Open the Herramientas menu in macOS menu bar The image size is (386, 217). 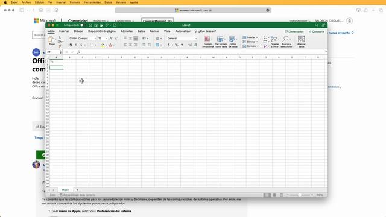pos(92,2)
